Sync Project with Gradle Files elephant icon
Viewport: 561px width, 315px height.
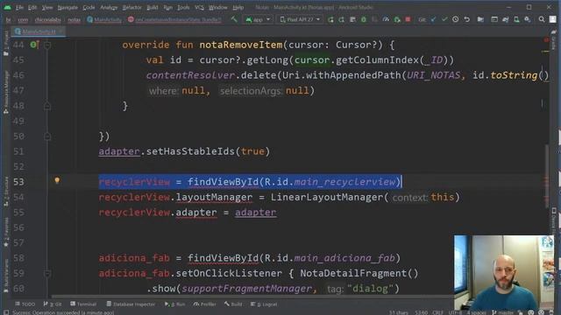(506, 19)
